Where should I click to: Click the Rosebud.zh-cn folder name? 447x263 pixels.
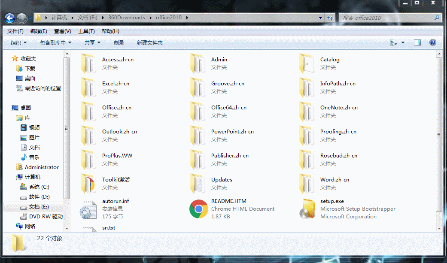pos(338,156)
